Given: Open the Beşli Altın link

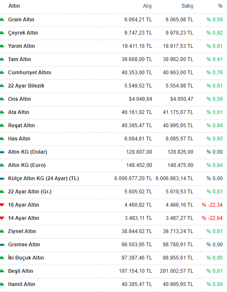Looking at the screenshot, I should [21, 271].
